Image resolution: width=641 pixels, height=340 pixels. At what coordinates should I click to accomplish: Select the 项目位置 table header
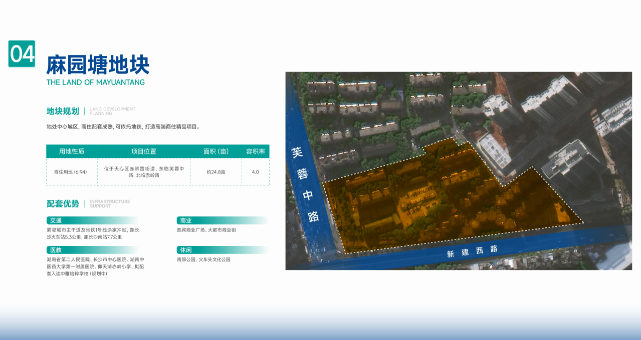(144, 151)
